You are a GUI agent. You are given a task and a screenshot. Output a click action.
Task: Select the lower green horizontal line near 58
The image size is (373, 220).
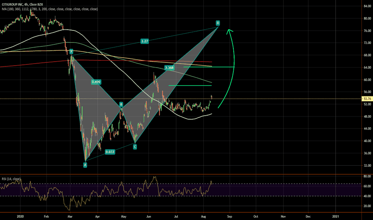190,85
